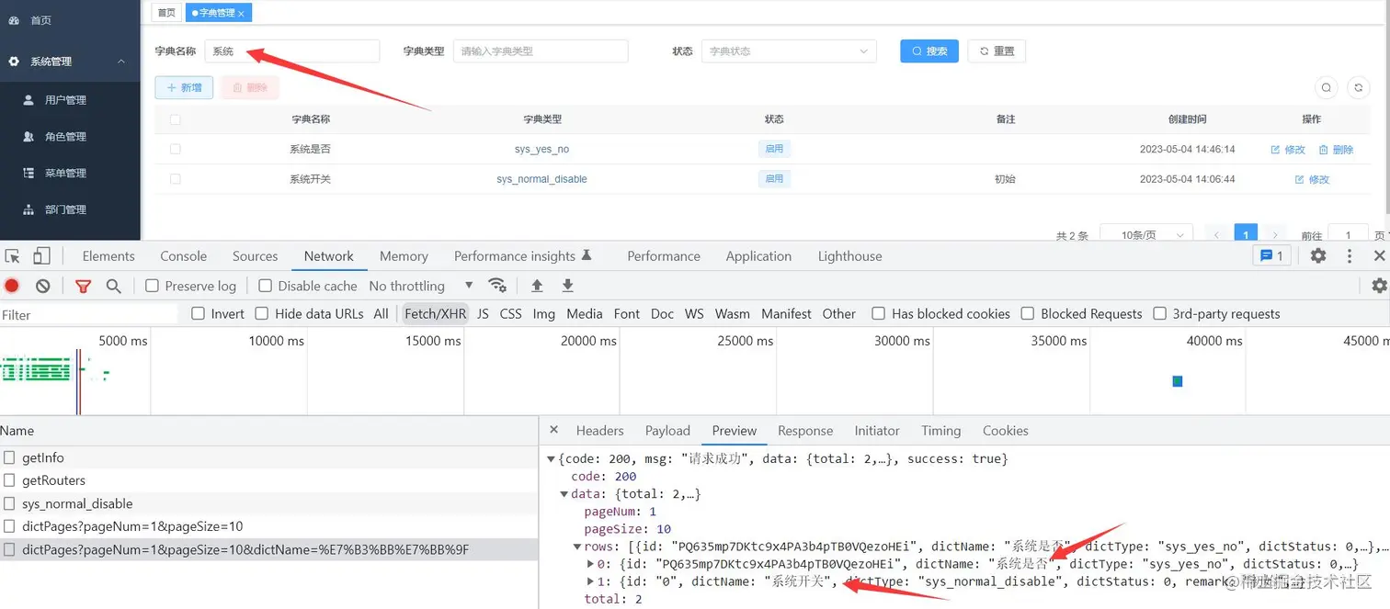
Task: Open the Payload tab
Action: 667,430
